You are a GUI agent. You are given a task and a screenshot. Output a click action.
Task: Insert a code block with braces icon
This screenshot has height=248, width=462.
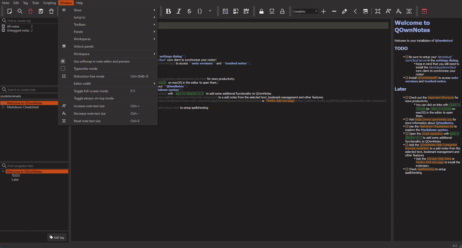[x=200, y=11]
